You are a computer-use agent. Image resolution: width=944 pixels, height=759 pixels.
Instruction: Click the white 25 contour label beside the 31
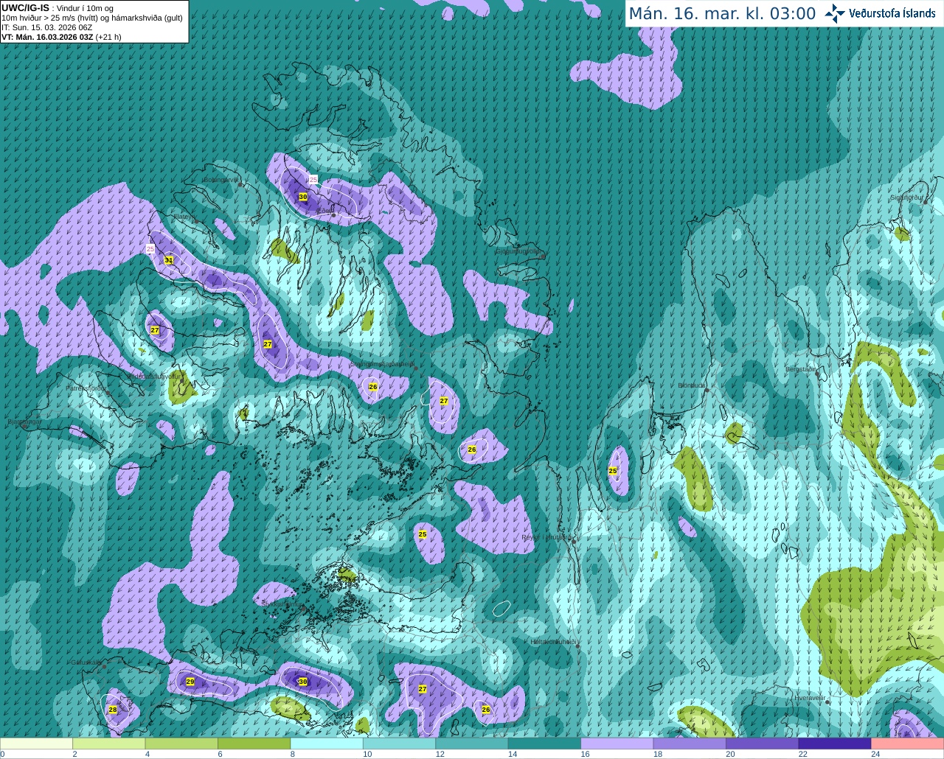[150, 249]
